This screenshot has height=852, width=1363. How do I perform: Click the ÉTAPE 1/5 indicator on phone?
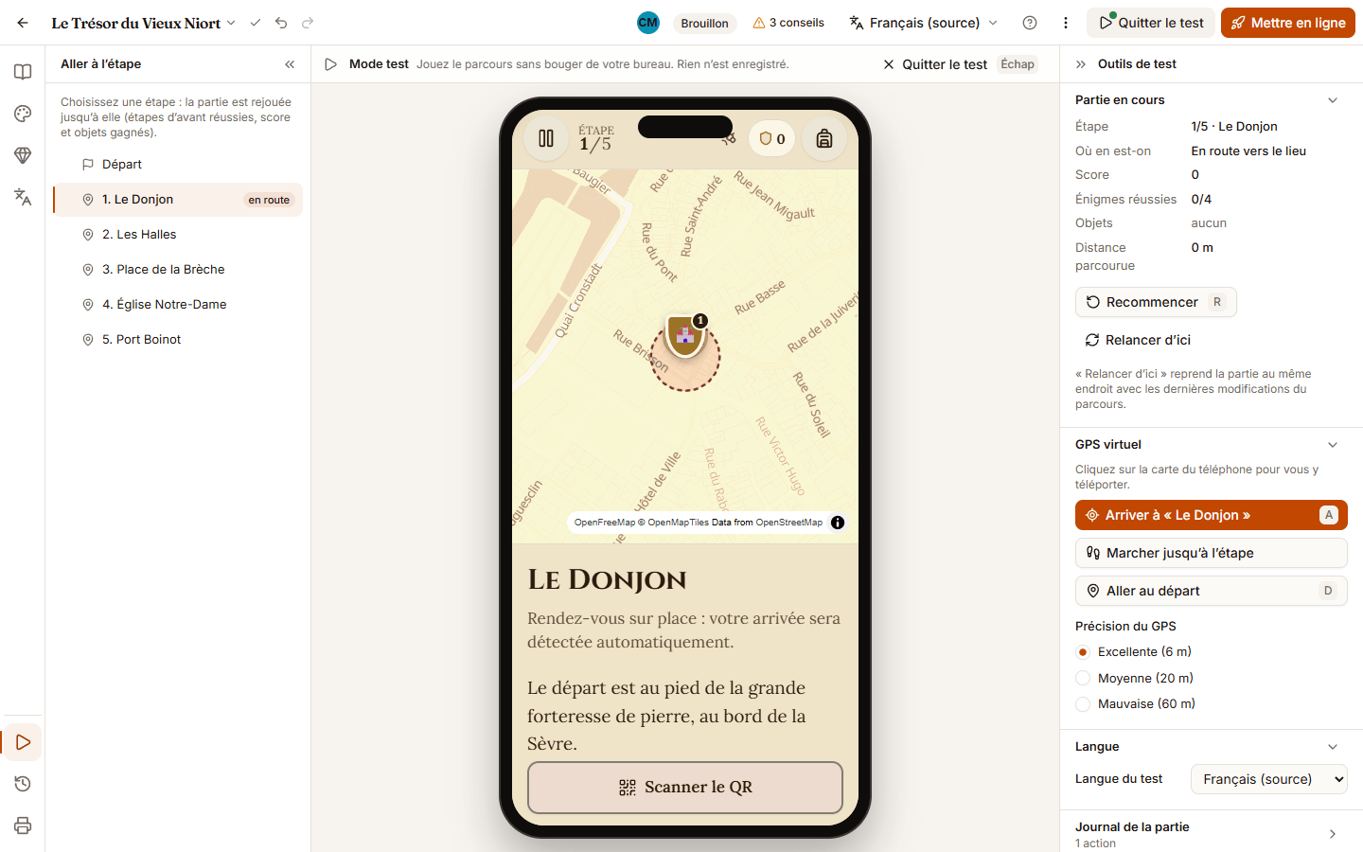pyautogui.click(x=596, y=138)
